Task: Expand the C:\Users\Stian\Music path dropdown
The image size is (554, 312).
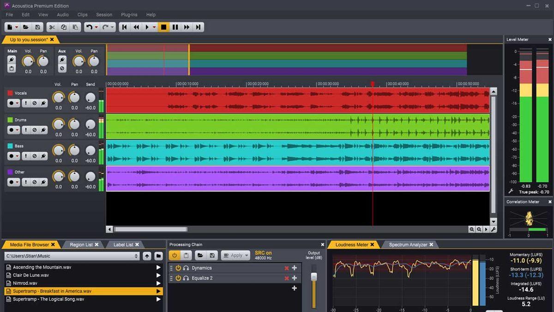Action: pos(136,256)
